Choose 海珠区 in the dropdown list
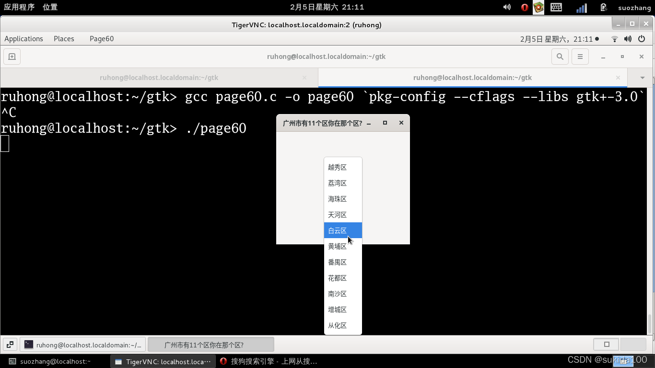Screen dimensions: 655x368 tap(343, 199)
